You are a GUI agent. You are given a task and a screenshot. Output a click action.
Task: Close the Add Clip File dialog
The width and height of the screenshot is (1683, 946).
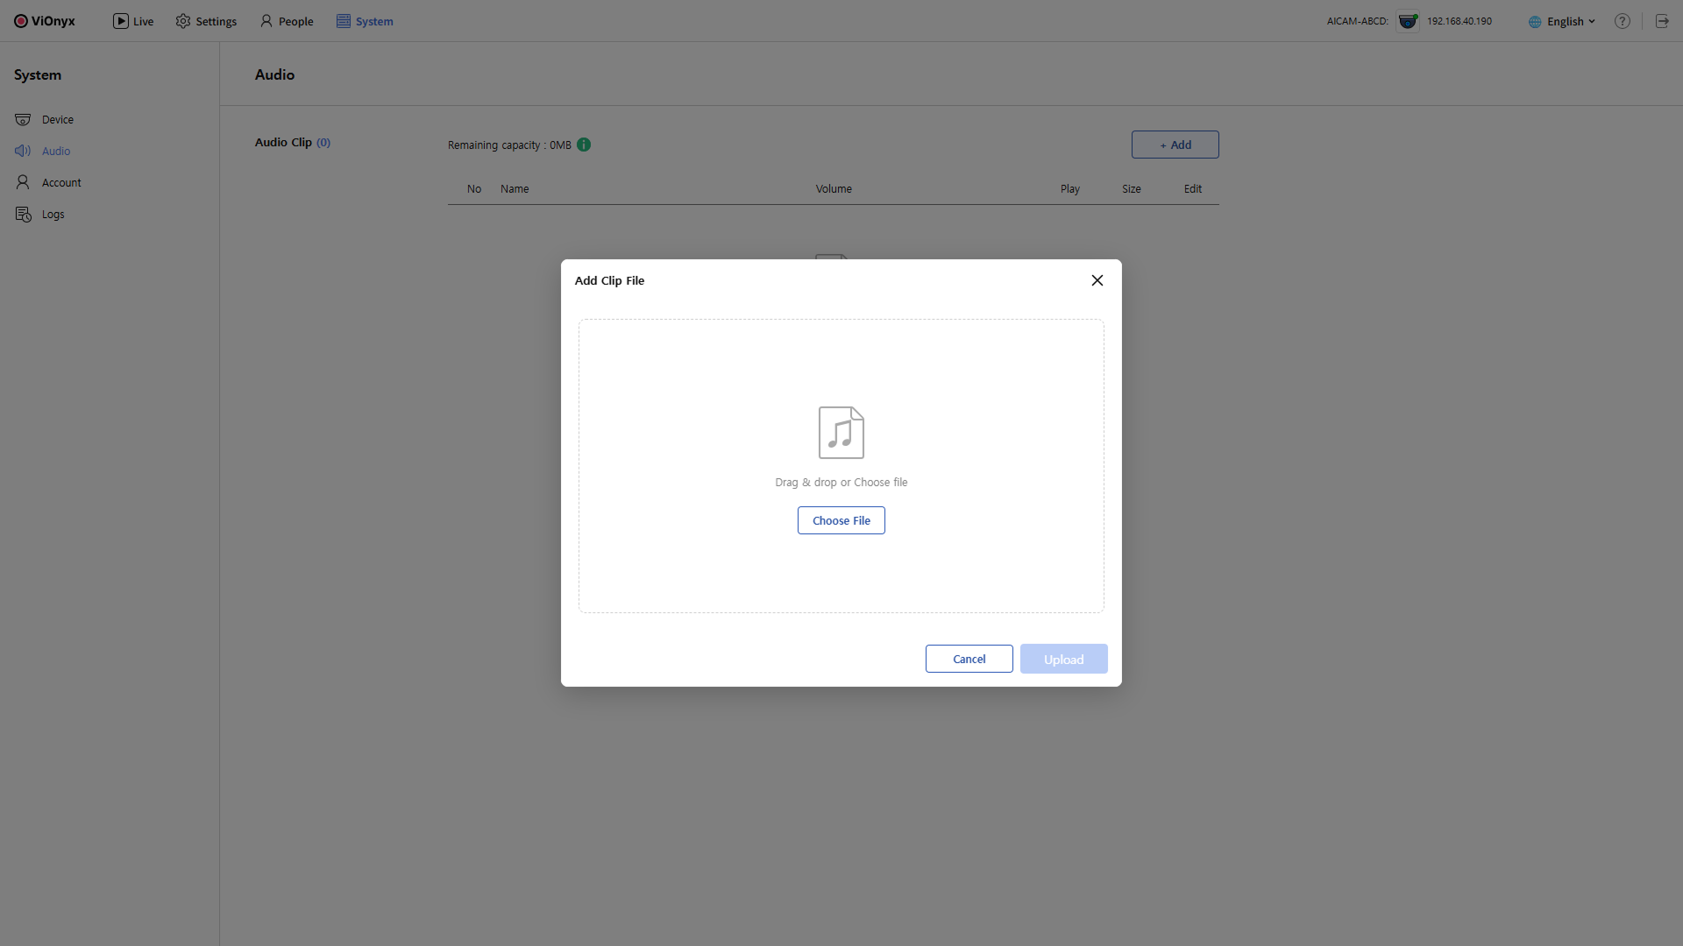(x=1097, y=280)
